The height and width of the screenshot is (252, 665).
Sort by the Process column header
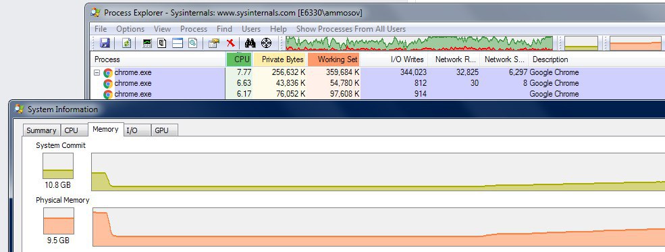[158, 59]
